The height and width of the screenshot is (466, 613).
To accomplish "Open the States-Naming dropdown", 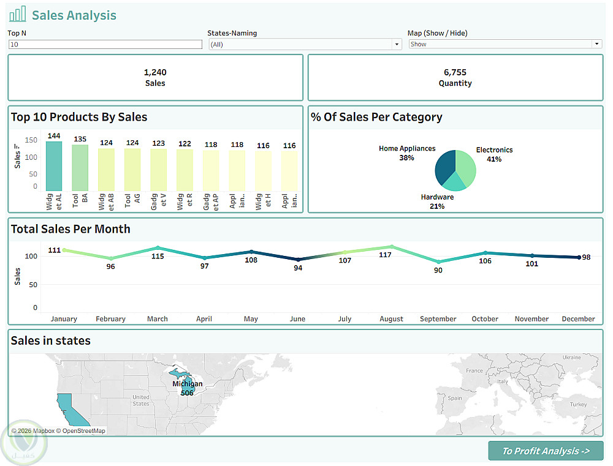I will pyautogui.click(x=305, y=44).
